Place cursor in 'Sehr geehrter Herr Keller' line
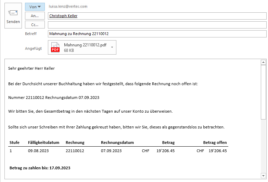This screenshot has width=268, height=182. 31,68
